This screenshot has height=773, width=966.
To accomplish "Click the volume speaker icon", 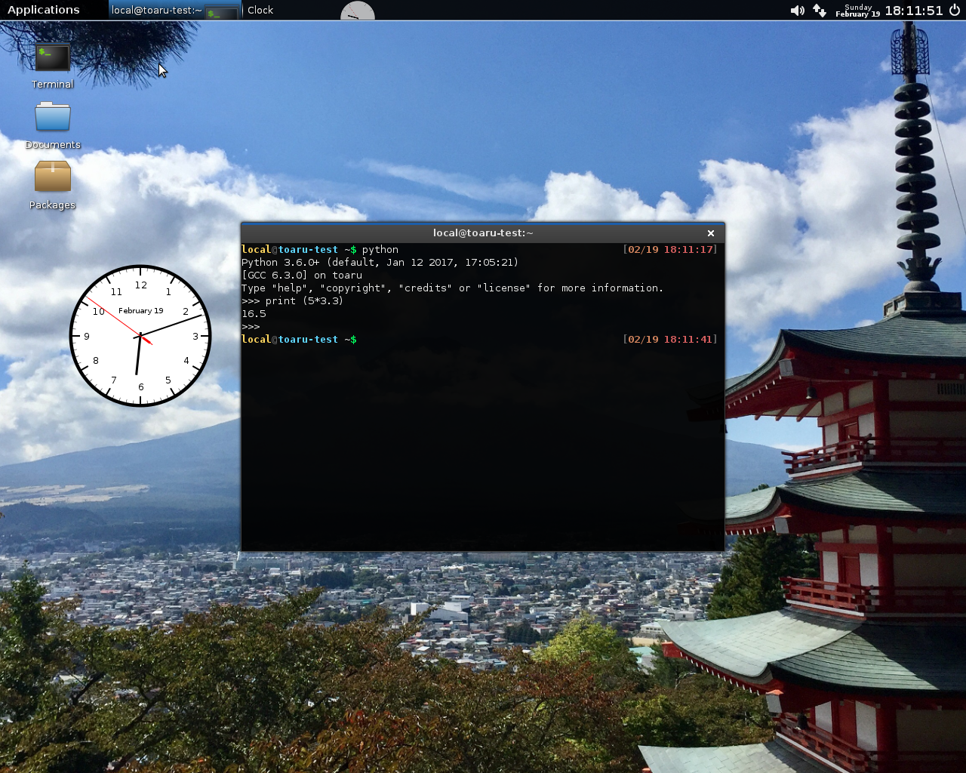I will (797, 11).
